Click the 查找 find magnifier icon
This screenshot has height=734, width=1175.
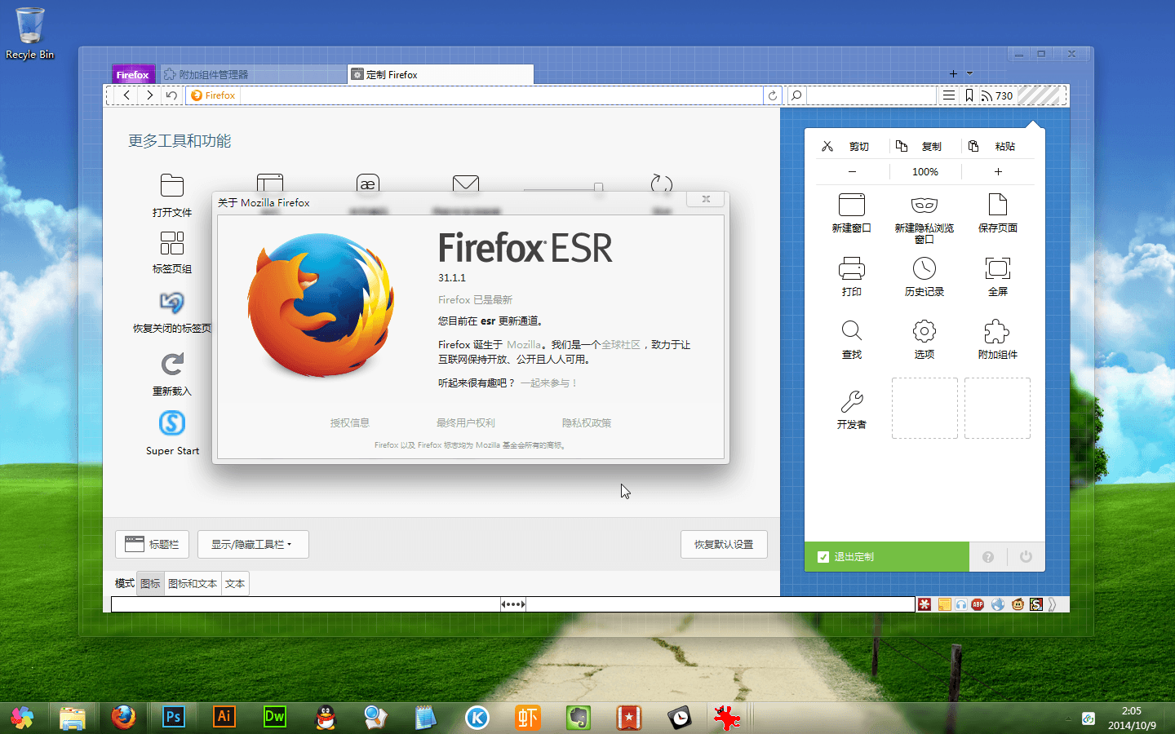click(852, 330)
